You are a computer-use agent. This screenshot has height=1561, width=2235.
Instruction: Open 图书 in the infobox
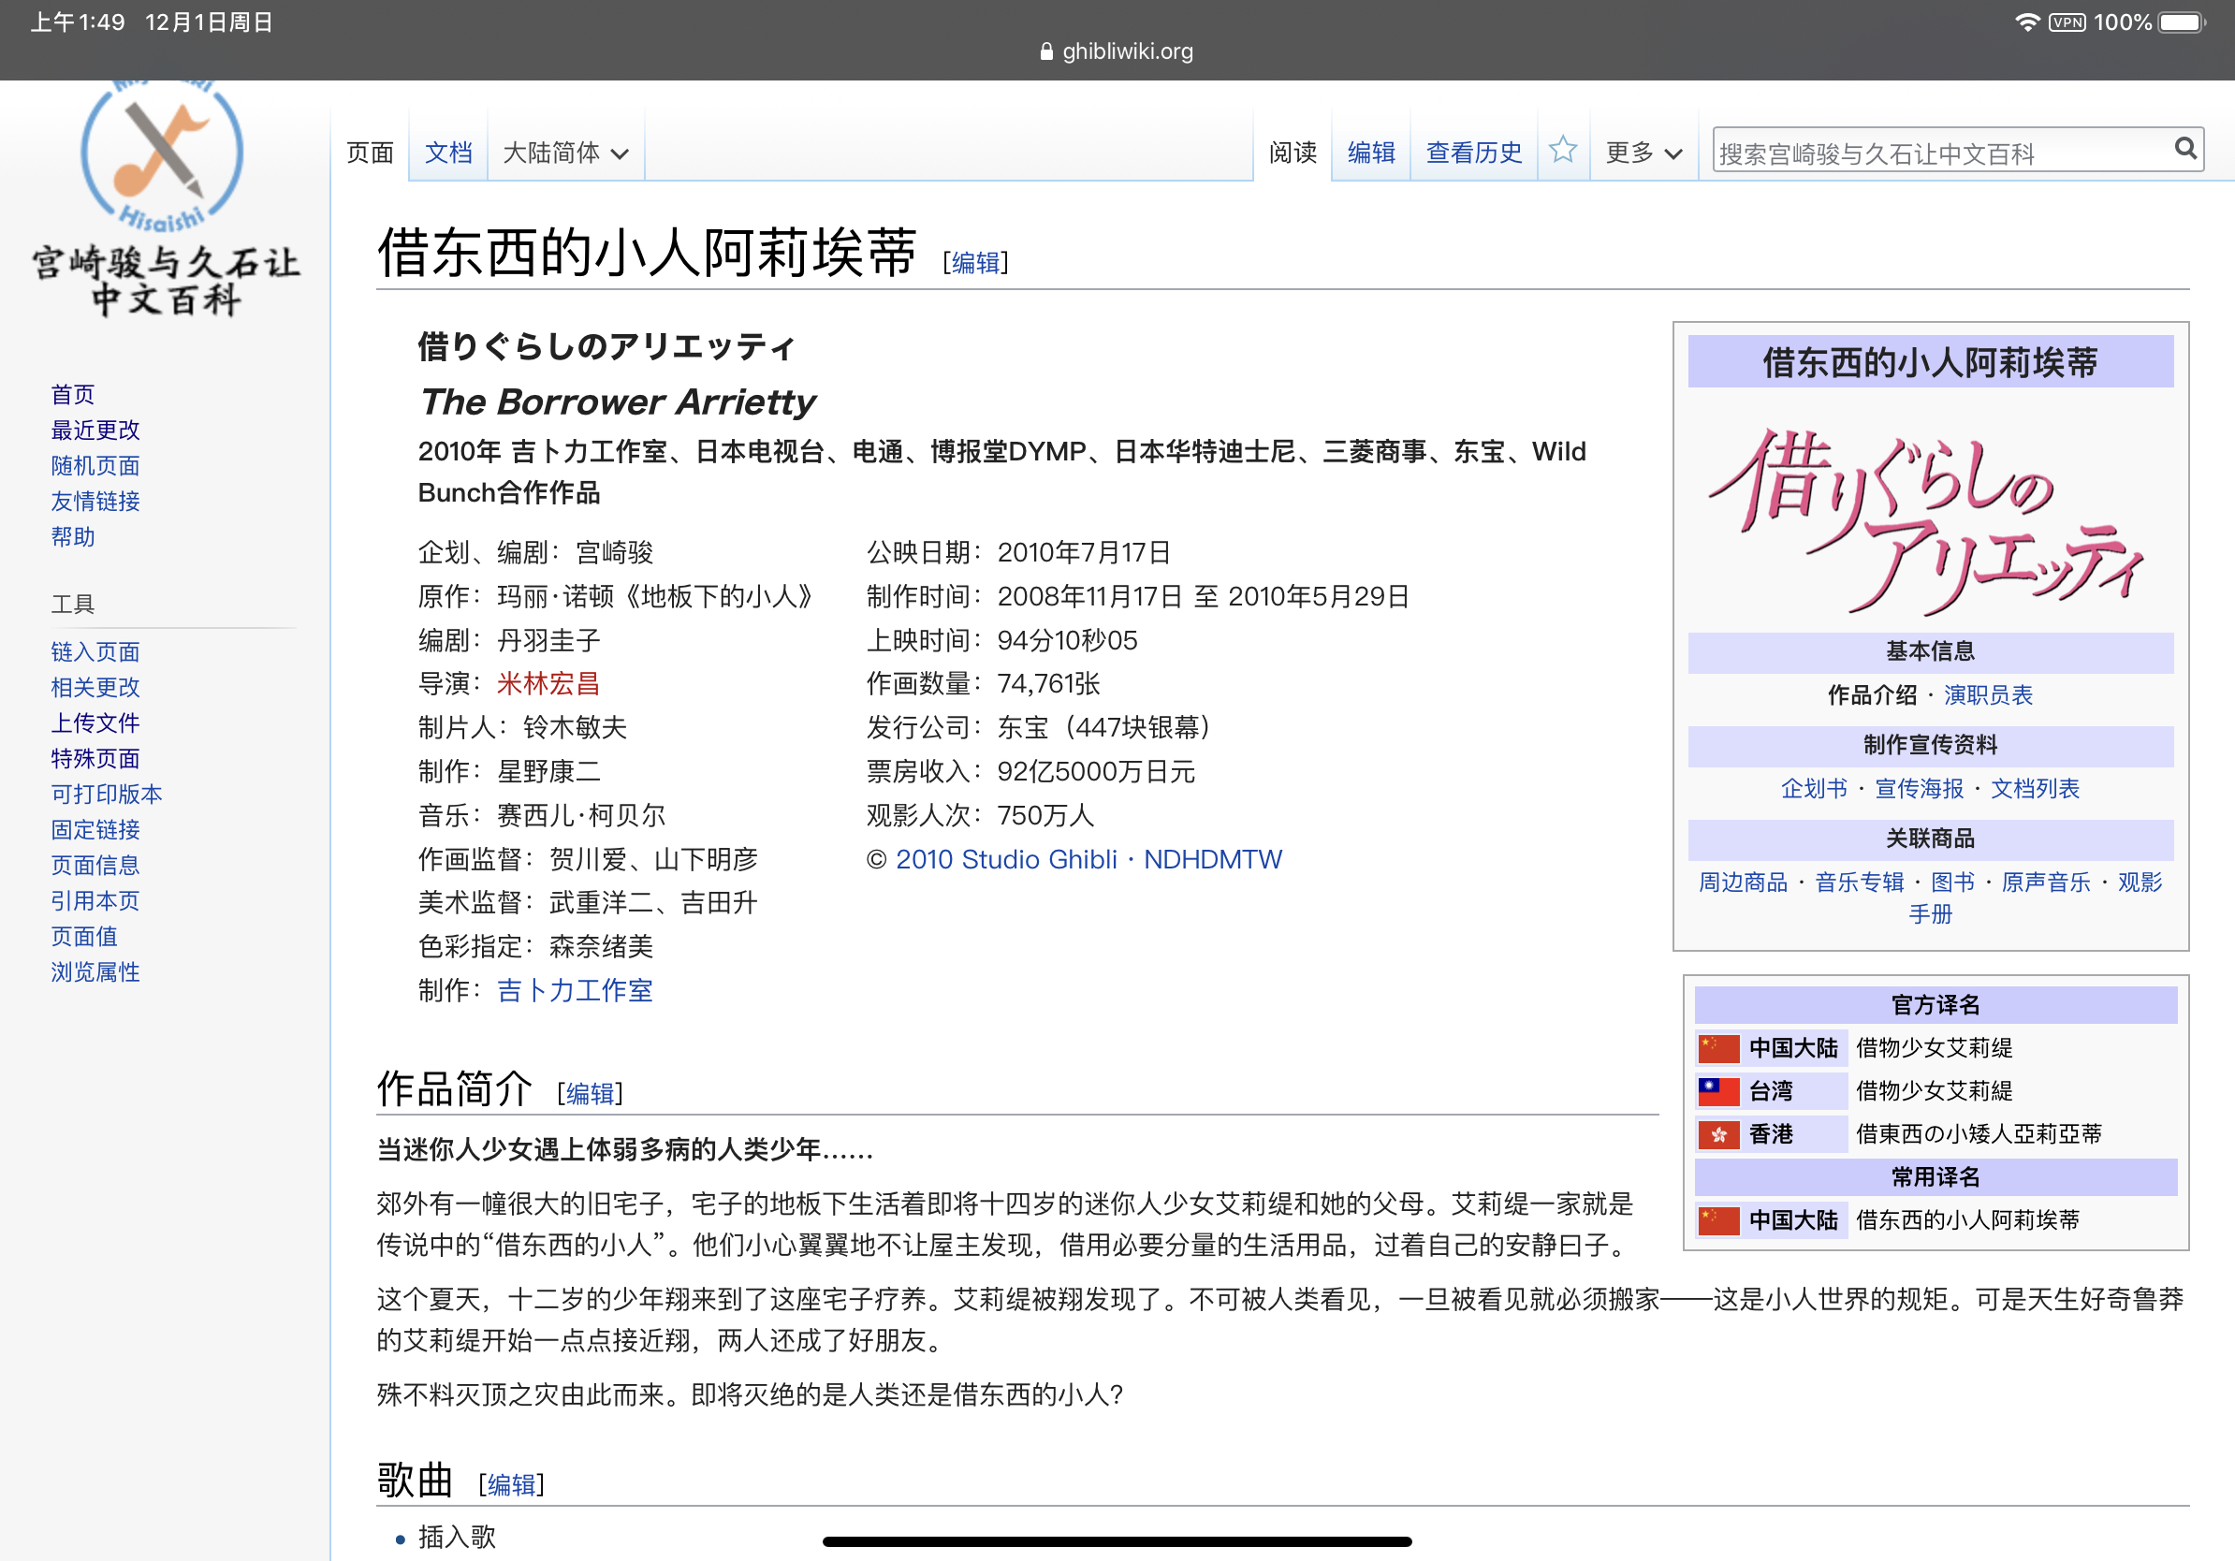pos(1953,883)
